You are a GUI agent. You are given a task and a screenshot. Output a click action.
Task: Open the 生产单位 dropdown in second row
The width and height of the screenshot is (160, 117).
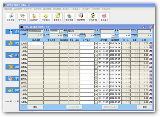pos(96,47)
